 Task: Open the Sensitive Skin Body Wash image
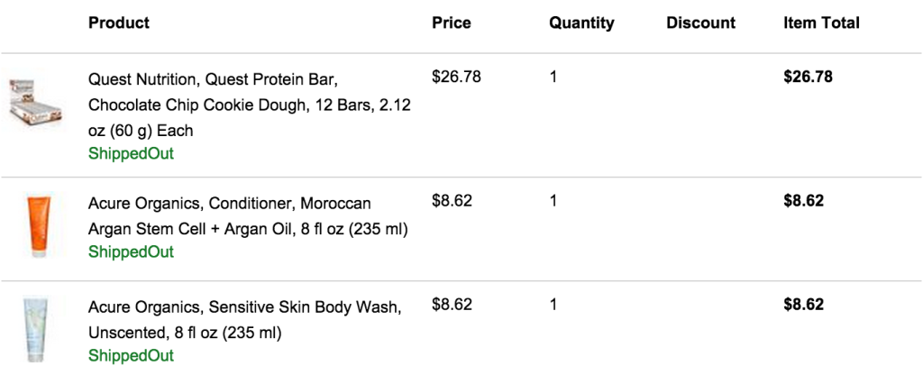pyautogui.click(x=35, y=329)
